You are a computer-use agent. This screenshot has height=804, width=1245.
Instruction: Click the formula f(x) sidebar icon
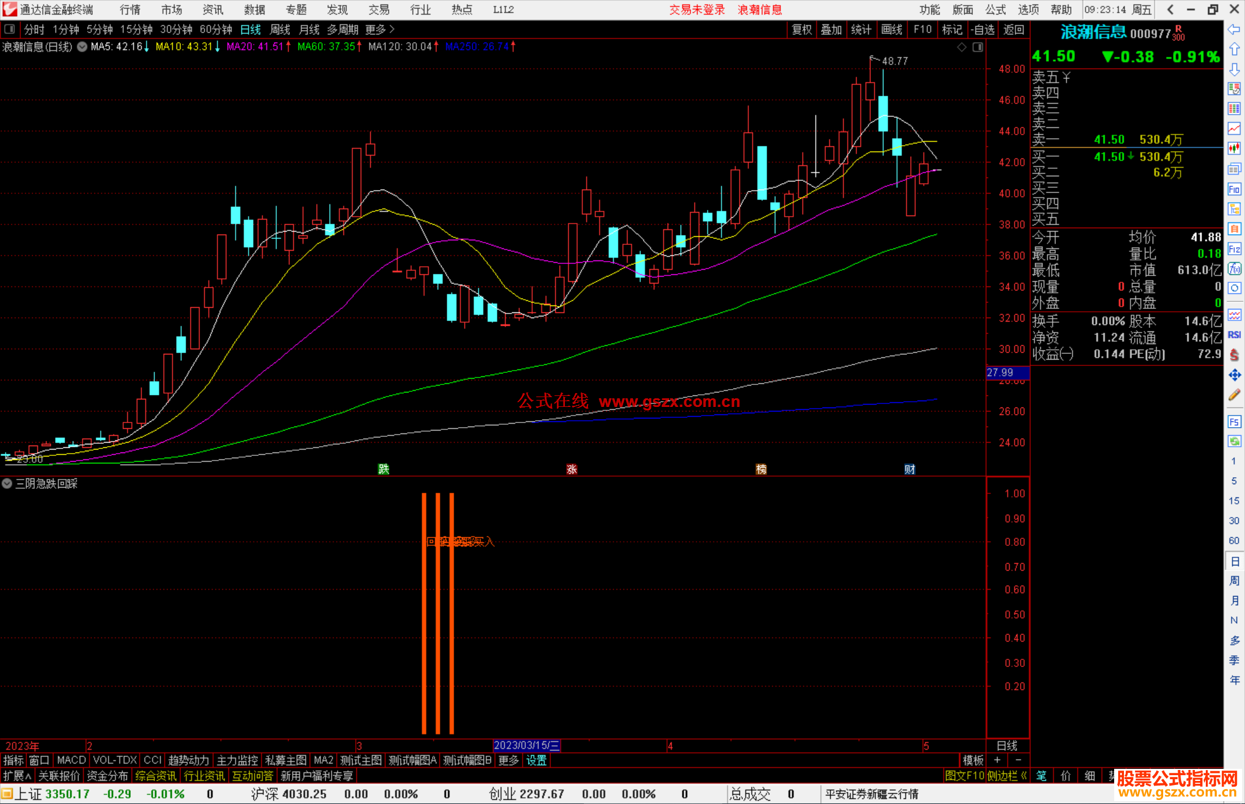pos(1233,269)
